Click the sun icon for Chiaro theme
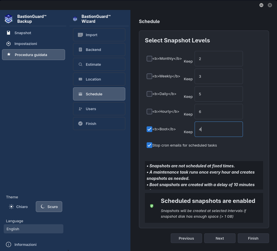 tap(11, 207)
